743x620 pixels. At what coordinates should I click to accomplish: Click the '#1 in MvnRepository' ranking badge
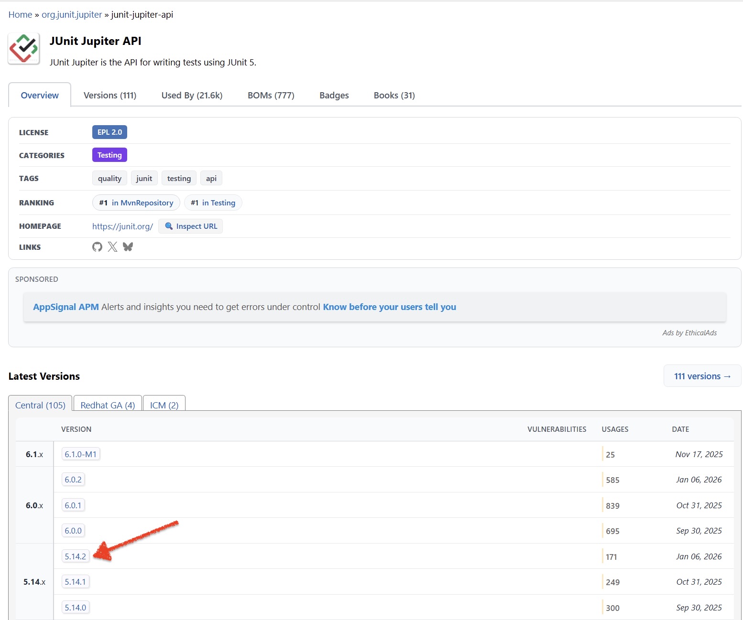click(136, 203)
